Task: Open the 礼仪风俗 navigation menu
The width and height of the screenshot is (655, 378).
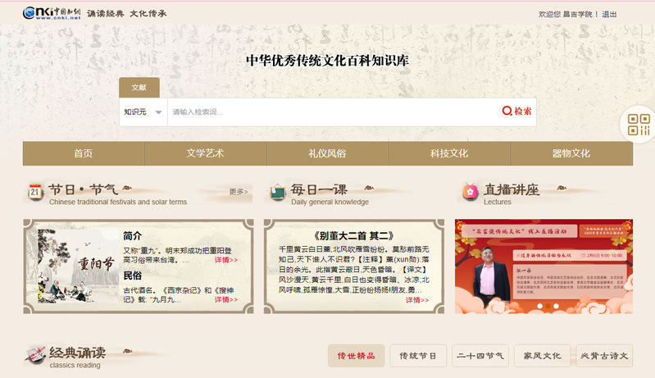Action: tap(328, 153)
